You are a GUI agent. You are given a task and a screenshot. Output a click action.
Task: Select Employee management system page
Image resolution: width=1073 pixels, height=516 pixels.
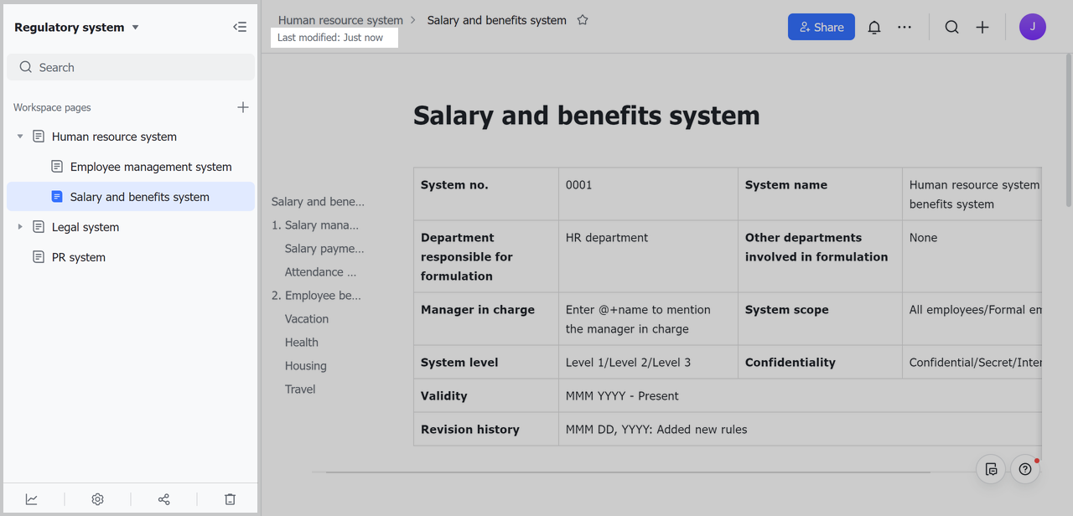tap(151, 167)
